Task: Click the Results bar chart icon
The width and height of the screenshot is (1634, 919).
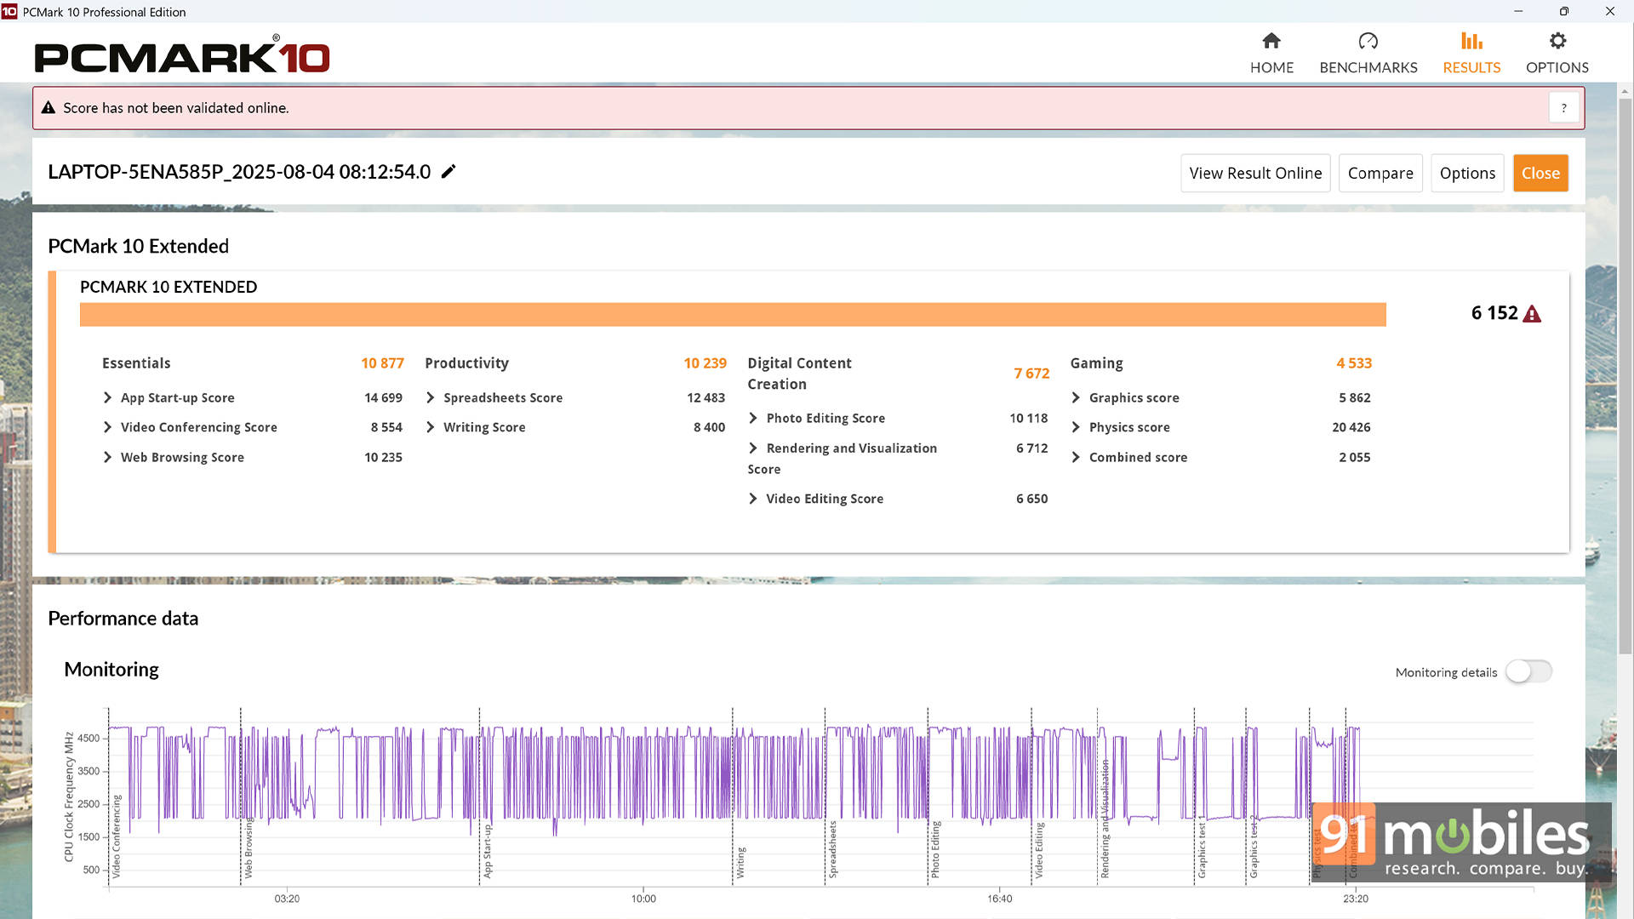Action: 1471,41
